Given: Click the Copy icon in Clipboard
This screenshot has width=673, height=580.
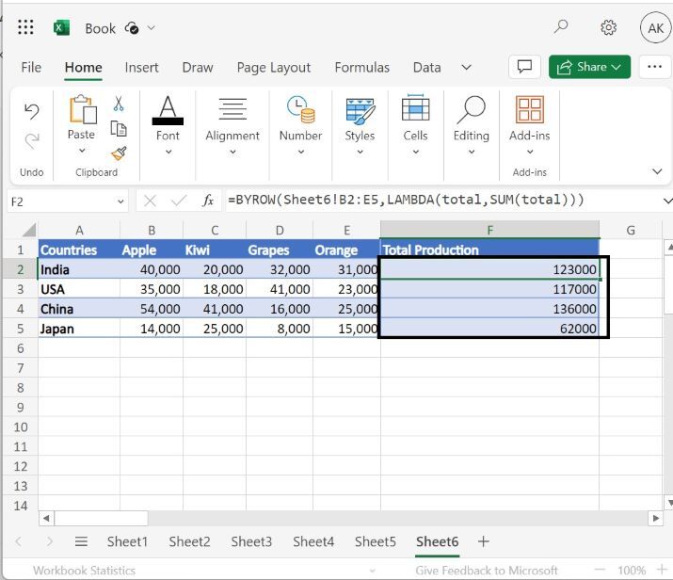Looking at the screenshot, I should click(x=119, y=129).
